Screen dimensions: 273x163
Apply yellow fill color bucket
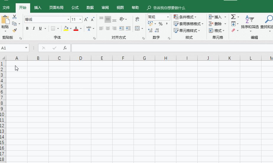pos(66,28)
